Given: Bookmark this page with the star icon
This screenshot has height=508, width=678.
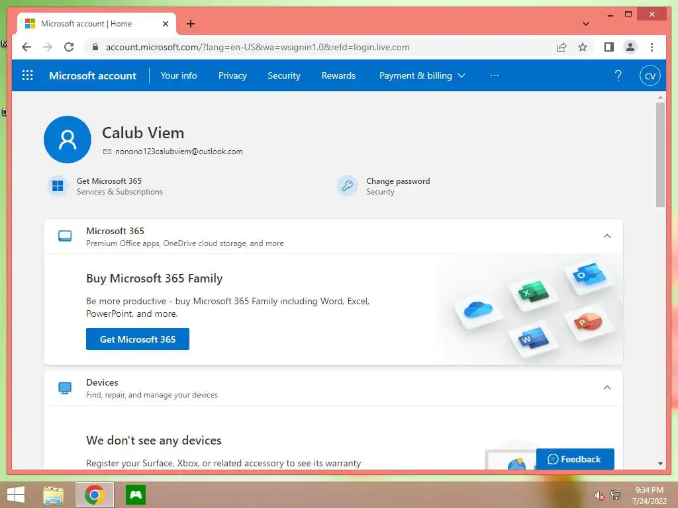Looking at the screenshot, I should pyautogui.click(x=583, y=47).
